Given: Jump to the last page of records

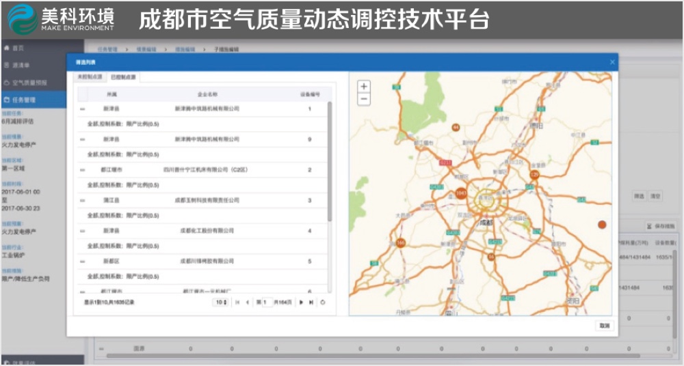Looking at the screenshot, I should coord(311,302).
